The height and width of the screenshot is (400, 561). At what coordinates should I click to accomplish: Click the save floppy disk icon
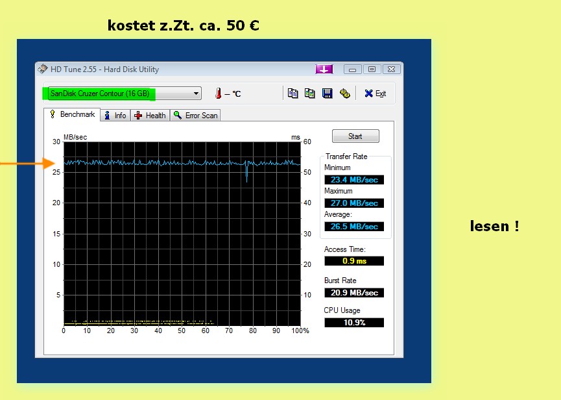(327, 94)
